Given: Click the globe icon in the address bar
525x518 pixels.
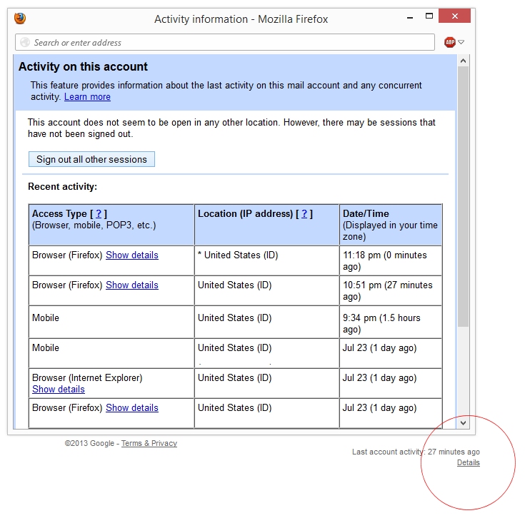Looking at the screenshot, I should (25, 43).
